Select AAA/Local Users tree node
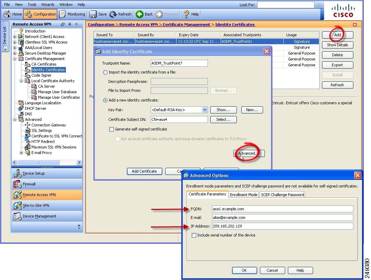This screenshot has height=280, width=371. [x=38, y=47]
